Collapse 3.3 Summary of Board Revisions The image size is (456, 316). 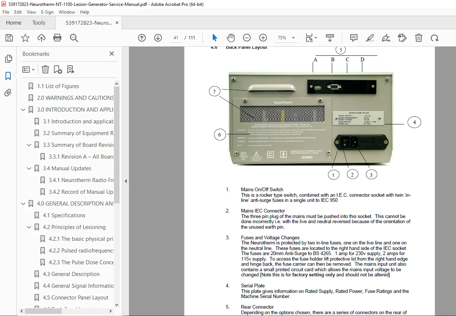tap(29, 145)
